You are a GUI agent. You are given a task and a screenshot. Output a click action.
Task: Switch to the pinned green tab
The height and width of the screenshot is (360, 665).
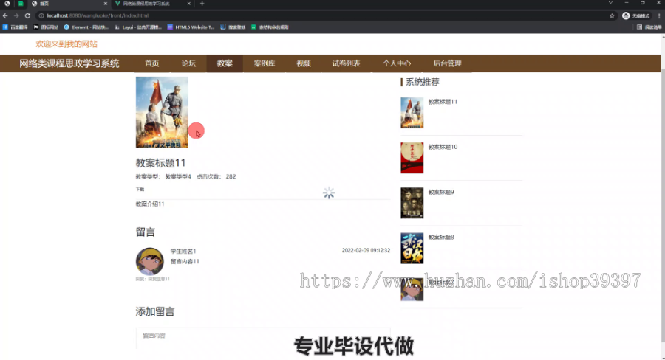21,4
